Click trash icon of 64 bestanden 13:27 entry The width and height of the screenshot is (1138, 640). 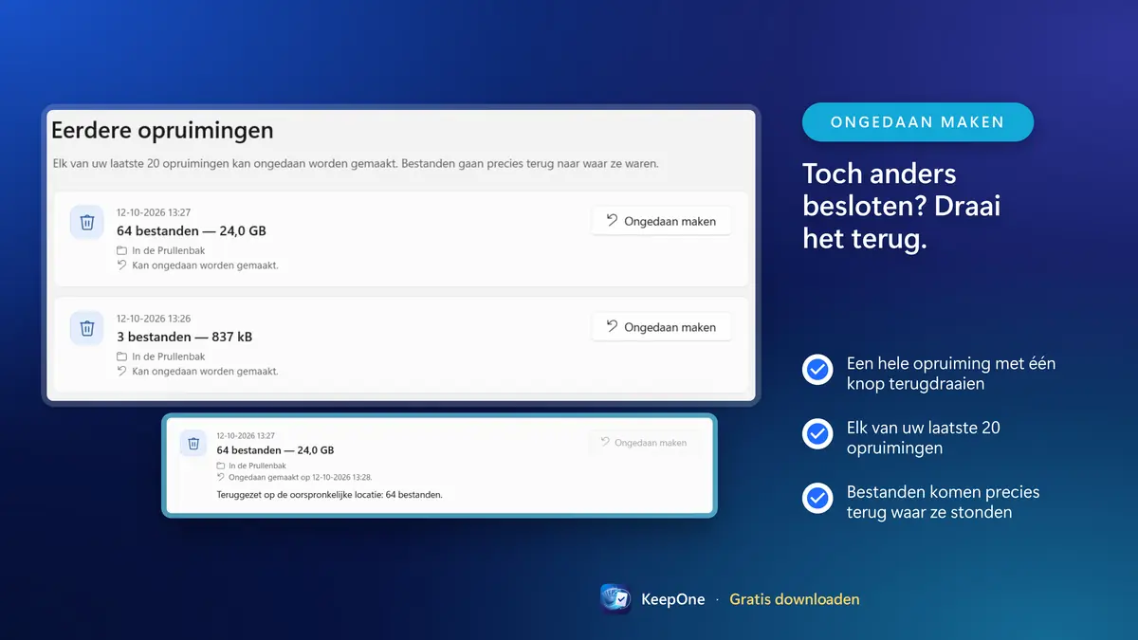(x=87, y=222)
